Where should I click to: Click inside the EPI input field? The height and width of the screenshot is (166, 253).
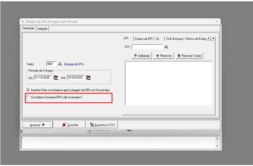(147, 47)
